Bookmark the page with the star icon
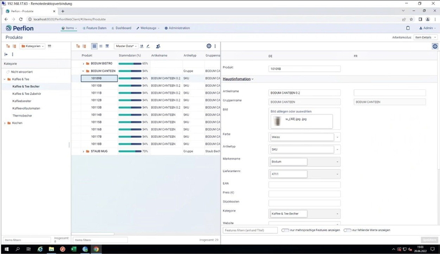The width and height of the screenshot is (440, 254). pyautogui.click(x=411, y=19)
